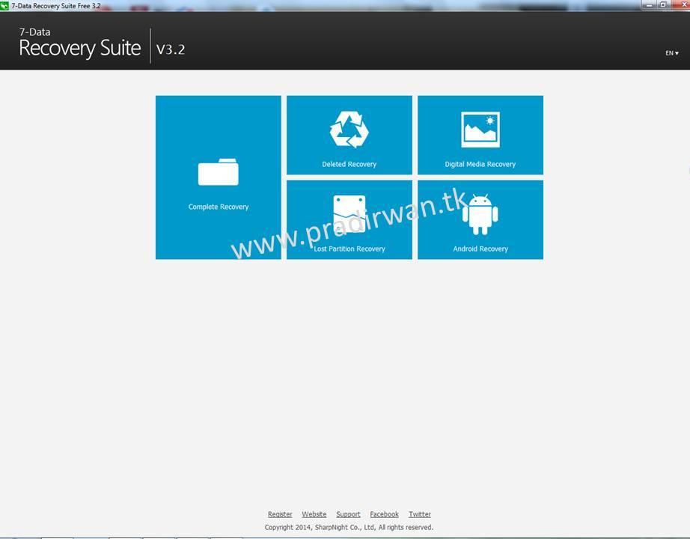Viewport: 690px width, 539px height.
Task: Click the Lost Partition Recovery label
Action: tap(349, 249)
